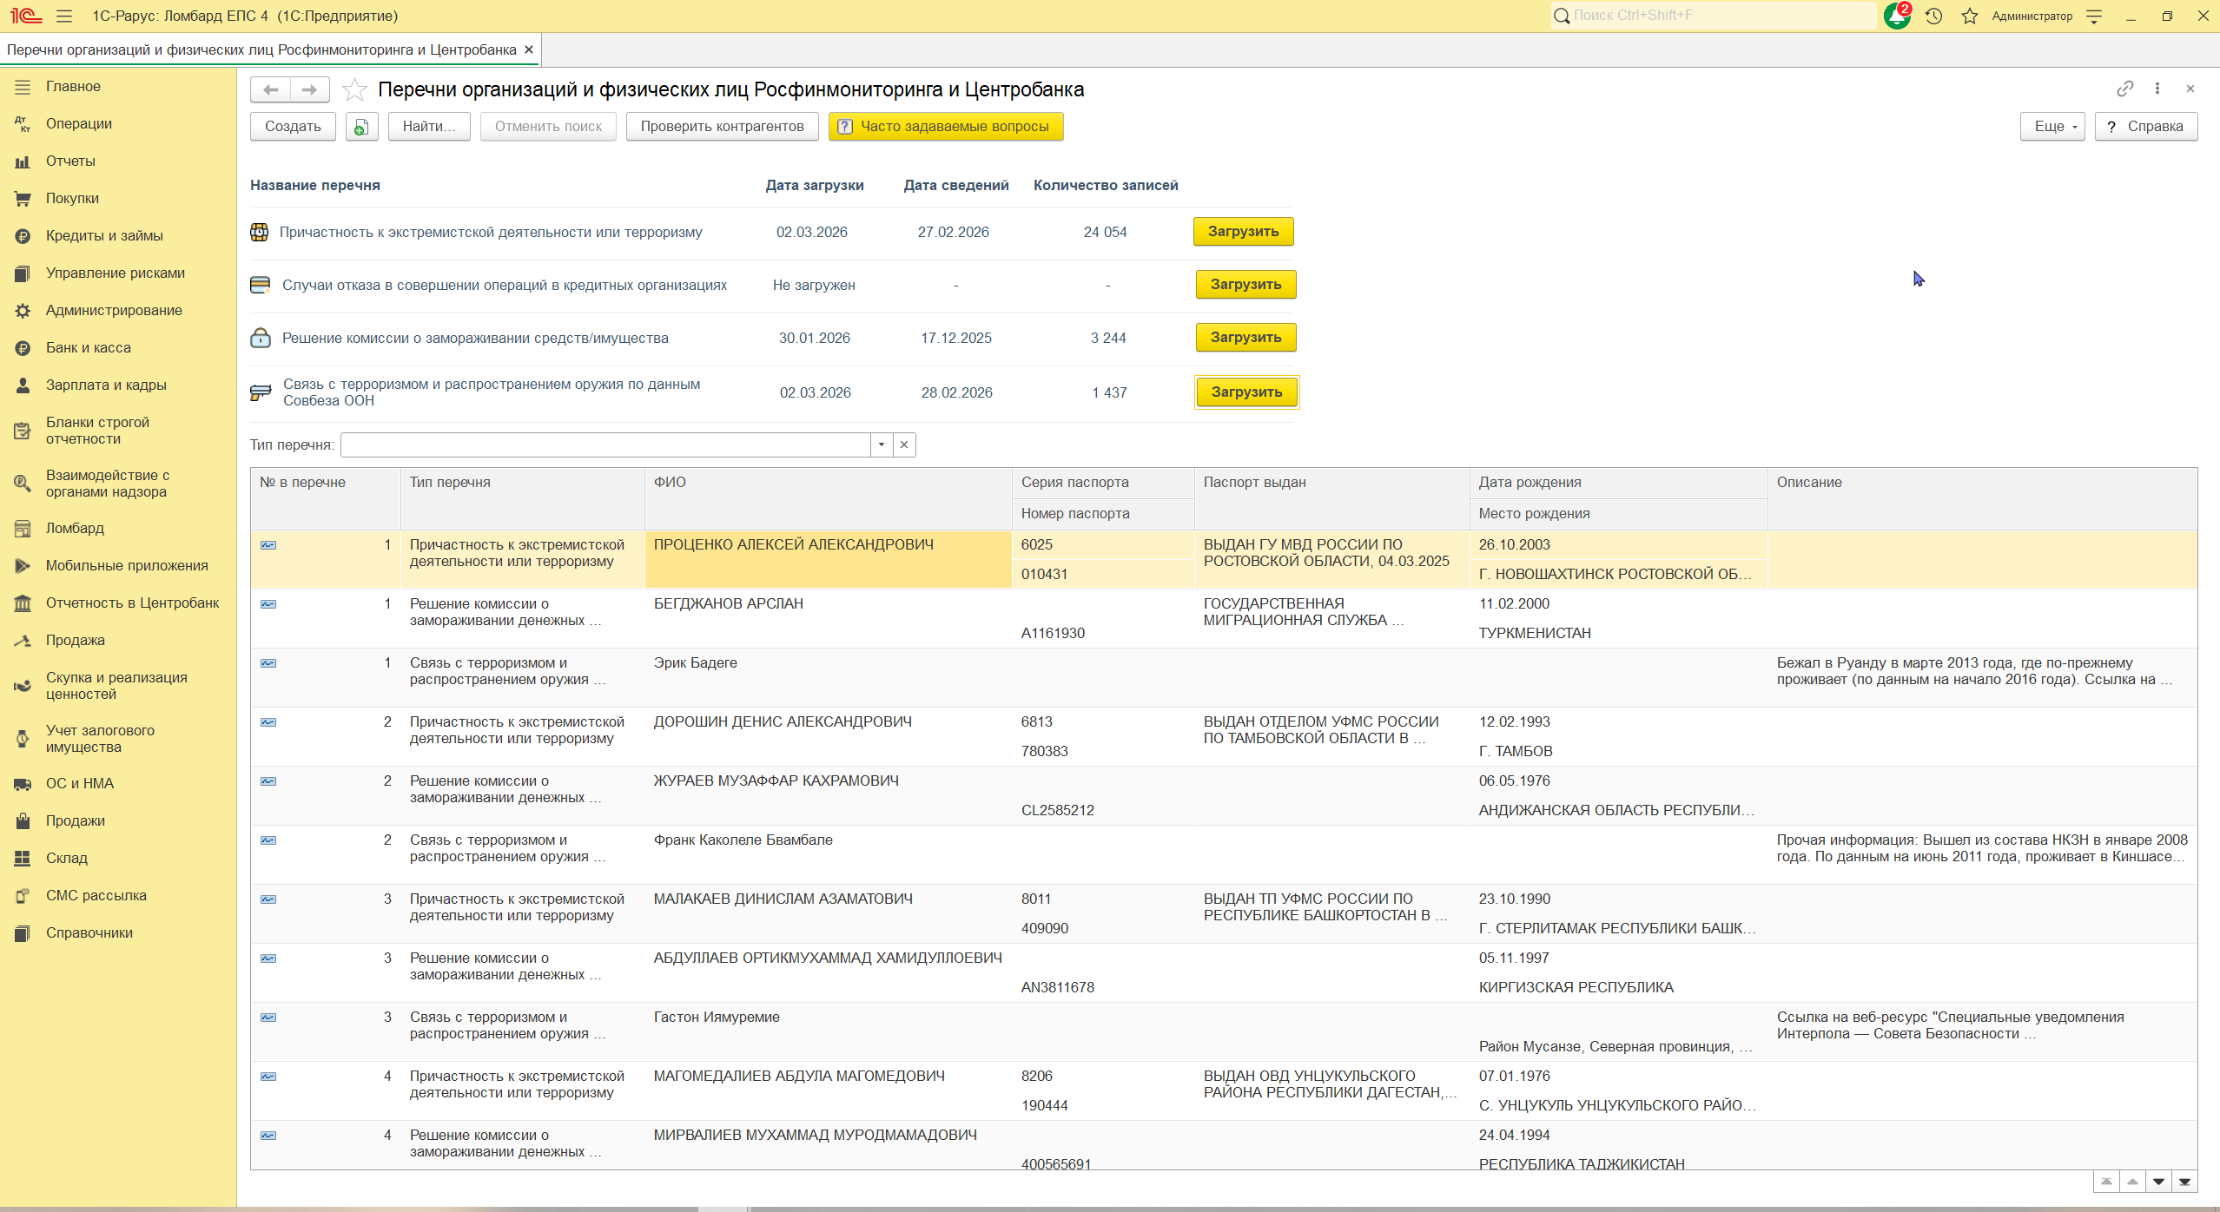Image resolution: width=2220 pixels, height=1212 pixels.
Task: Open the history clock icon
Action: (1933, 16)
